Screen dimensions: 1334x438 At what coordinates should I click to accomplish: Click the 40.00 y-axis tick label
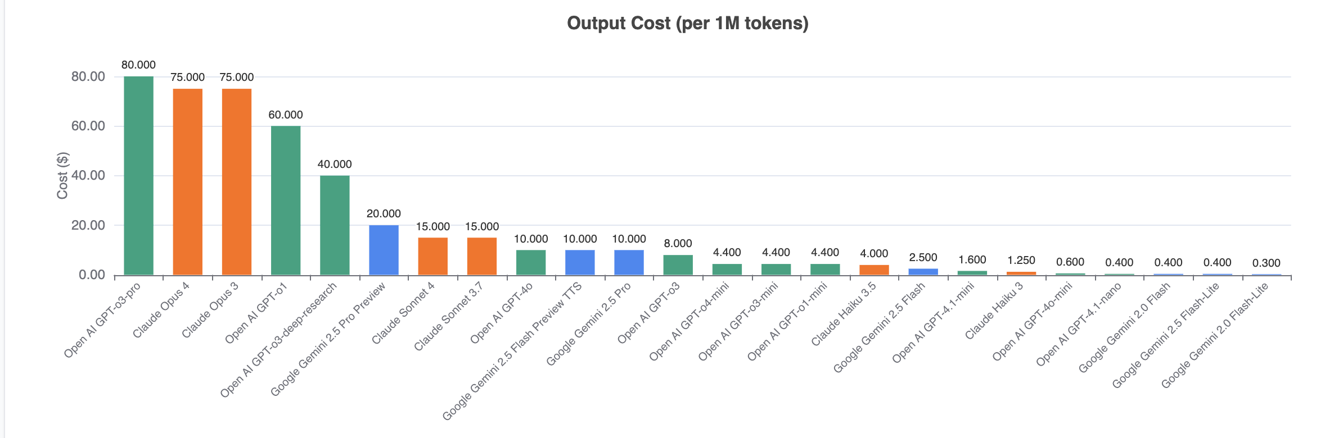pos(88,176)
